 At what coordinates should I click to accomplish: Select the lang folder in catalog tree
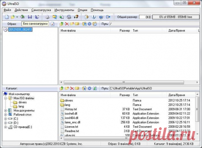21,106
